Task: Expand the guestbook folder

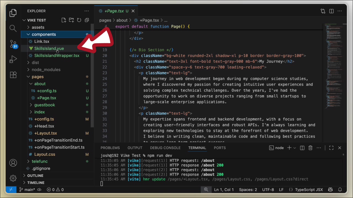Action: click(x=45, y=105)
